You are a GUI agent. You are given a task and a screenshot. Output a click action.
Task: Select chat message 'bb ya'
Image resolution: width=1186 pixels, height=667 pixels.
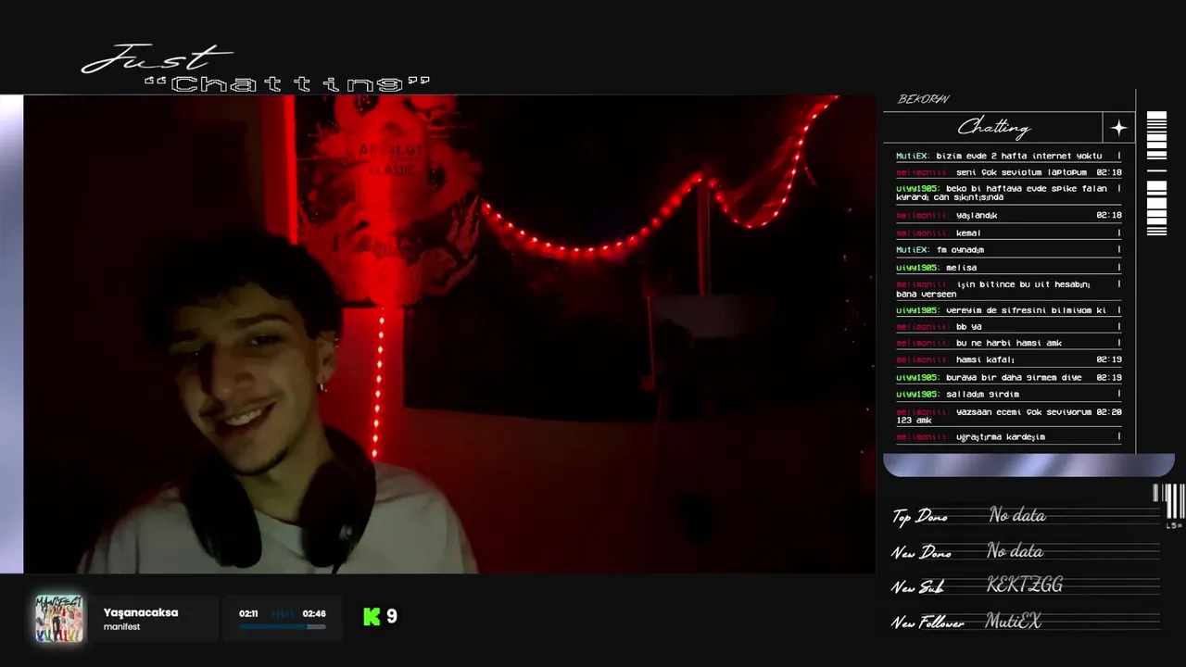pyautogui.click(x=968, y=327)
